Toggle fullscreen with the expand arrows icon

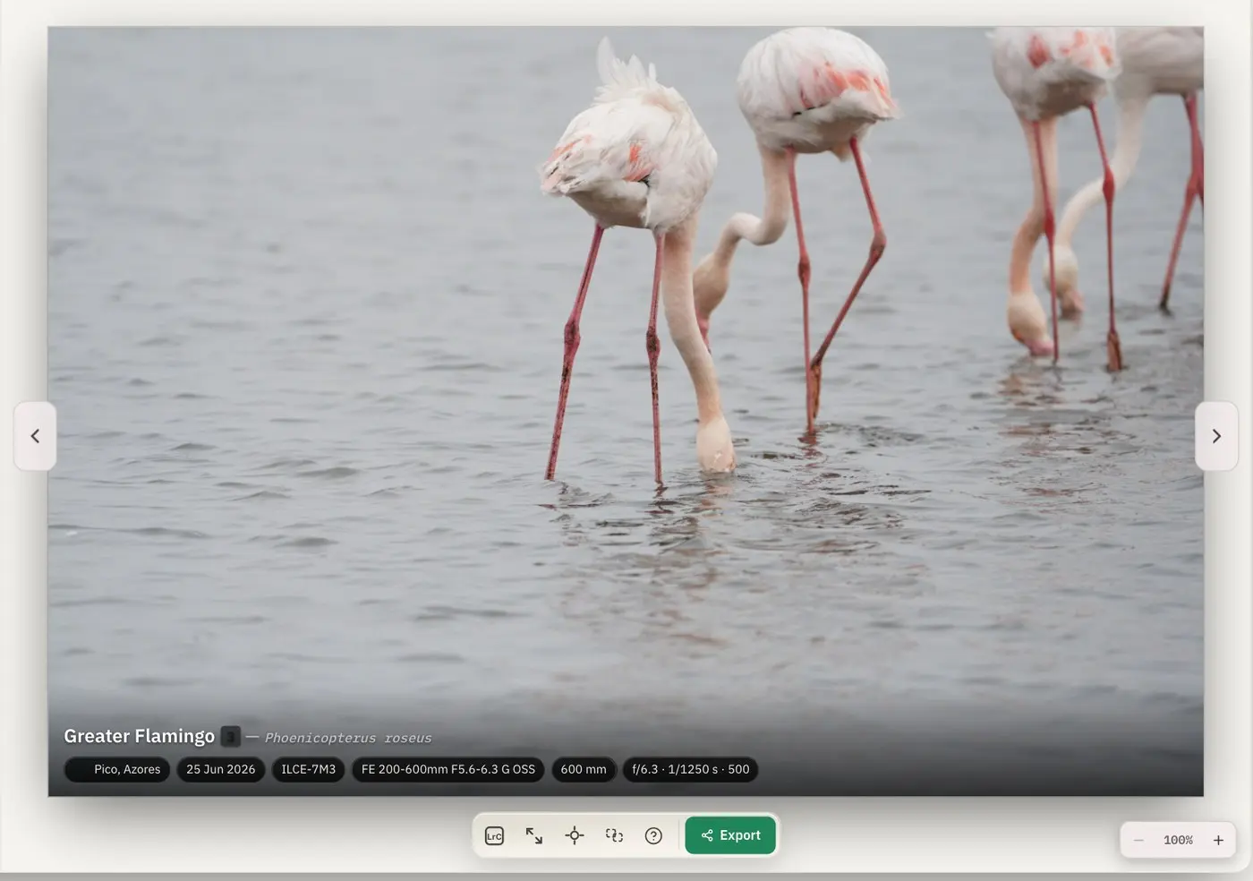pos(534,835)
